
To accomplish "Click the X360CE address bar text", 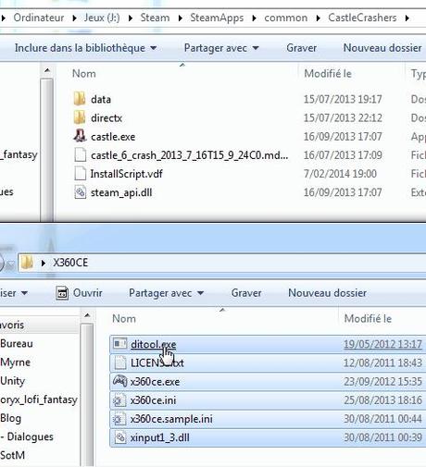I will click(70, 263).
